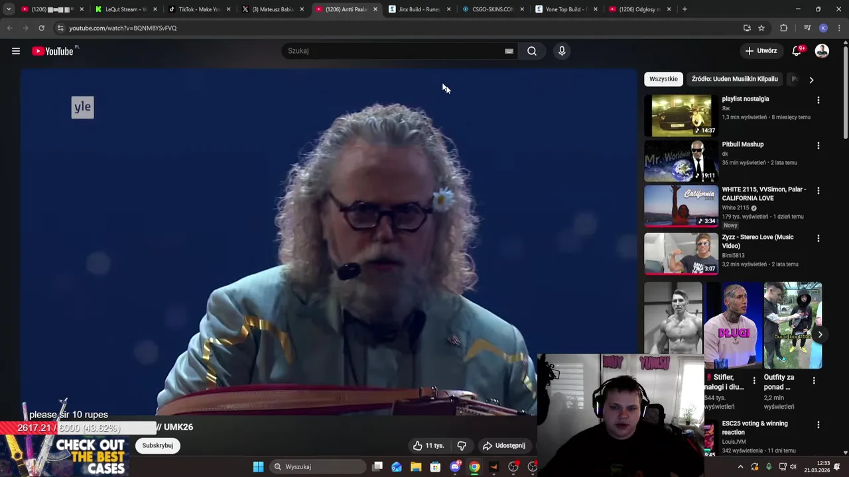849x477 pixels.
Task: Open more options for Outfity za ponad short
Action: point(814,381)
